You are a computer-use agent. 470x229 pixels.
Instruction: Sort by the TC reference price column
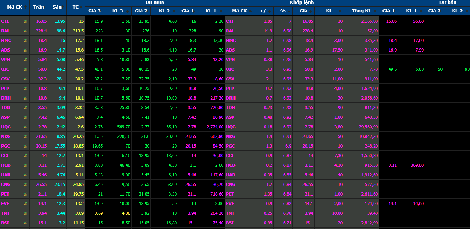[75, 7]
